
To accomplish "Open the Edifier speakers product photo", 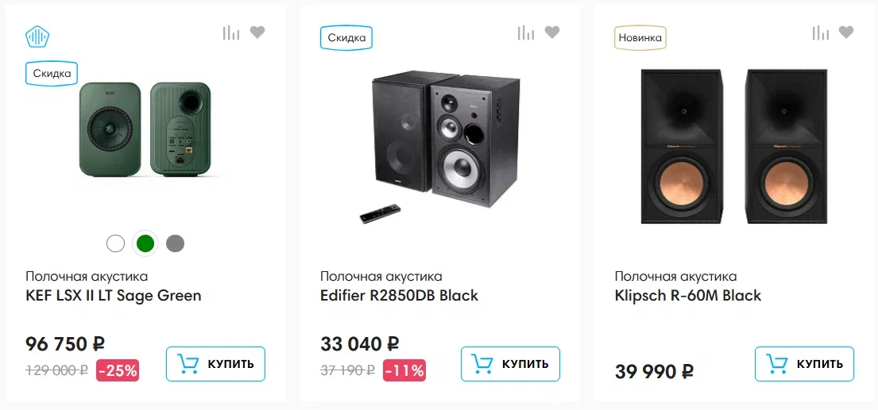I will [439, 144].
